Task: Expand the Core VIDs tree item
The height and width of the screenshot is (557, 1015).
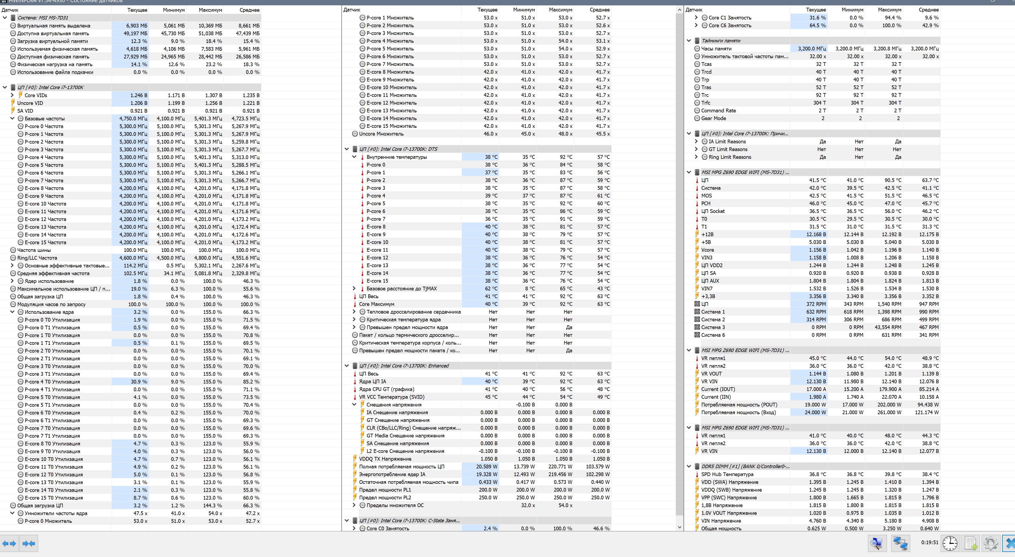Action: (12, 95)
